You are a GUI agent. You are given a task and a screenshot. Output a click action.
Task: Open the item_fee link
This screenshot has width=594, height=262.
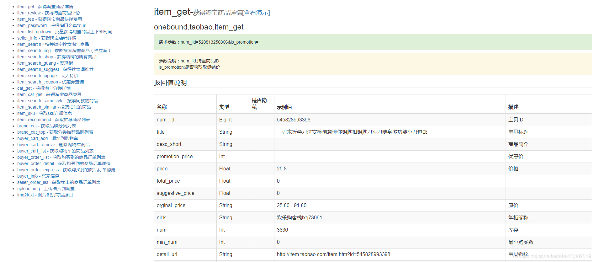(50, 19)
